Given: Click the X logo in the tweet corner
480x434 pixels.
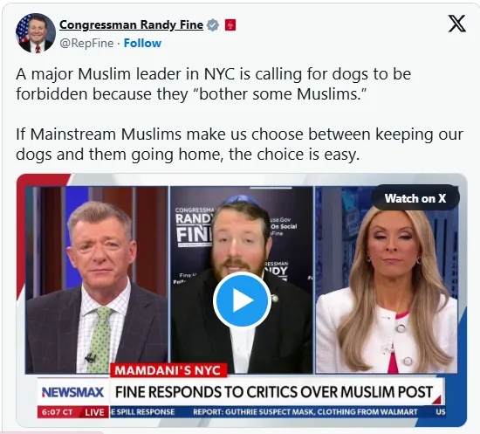Looking at the screenshot, I should [457, 24].
